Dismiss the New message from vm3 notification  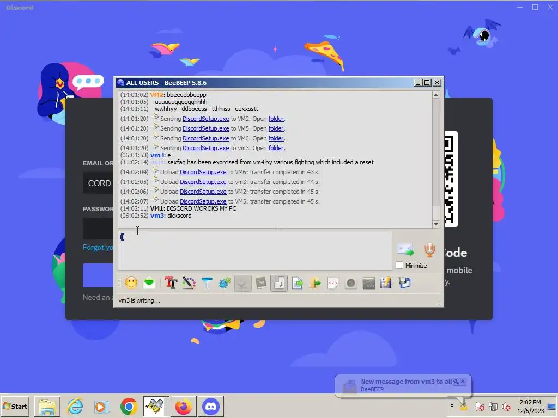463,382
